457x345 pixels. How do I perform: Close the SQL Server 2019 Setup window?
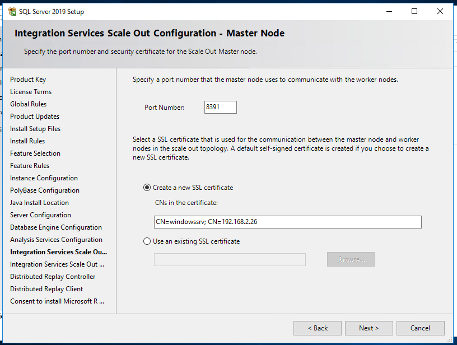point(440,11)
